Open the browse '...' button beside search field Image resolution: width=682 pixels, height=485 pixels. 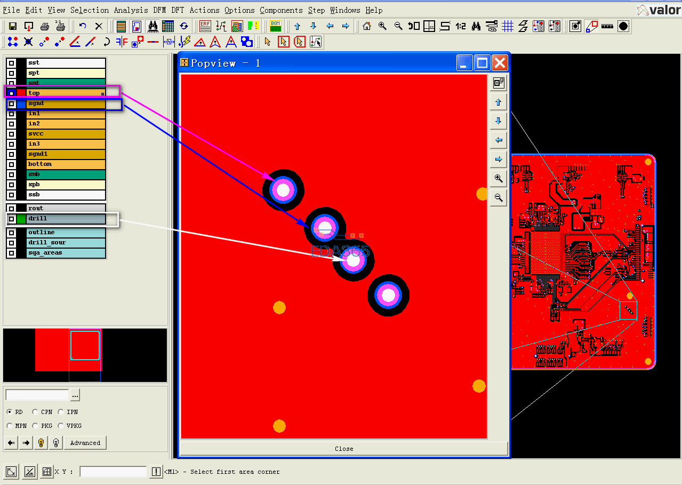coord(75,395)
